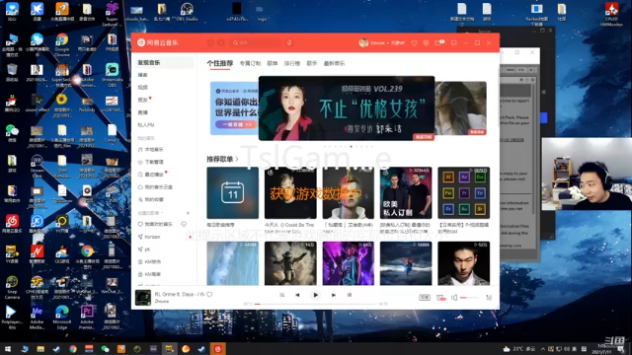This screenshot has height=355, width=632.
Task: Open the user avatar in the title bar
Action: tap(363, 42)
